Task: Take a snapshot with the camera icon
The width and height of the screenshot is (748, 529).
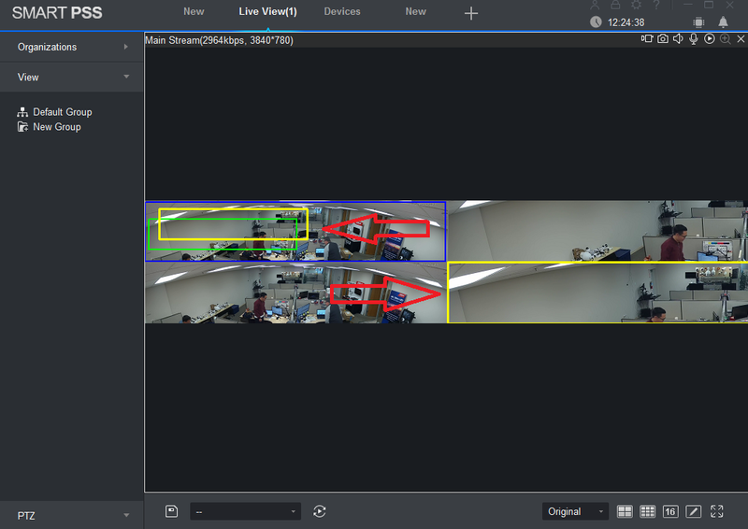Action: tap(663, 39)
